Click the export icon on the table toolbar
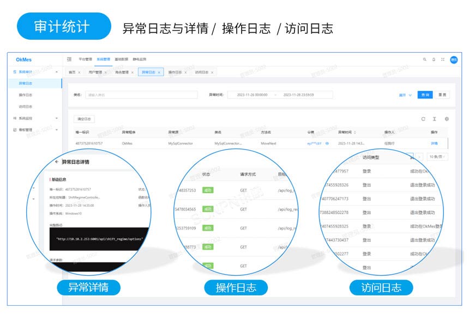 click(x=435, y=119)
